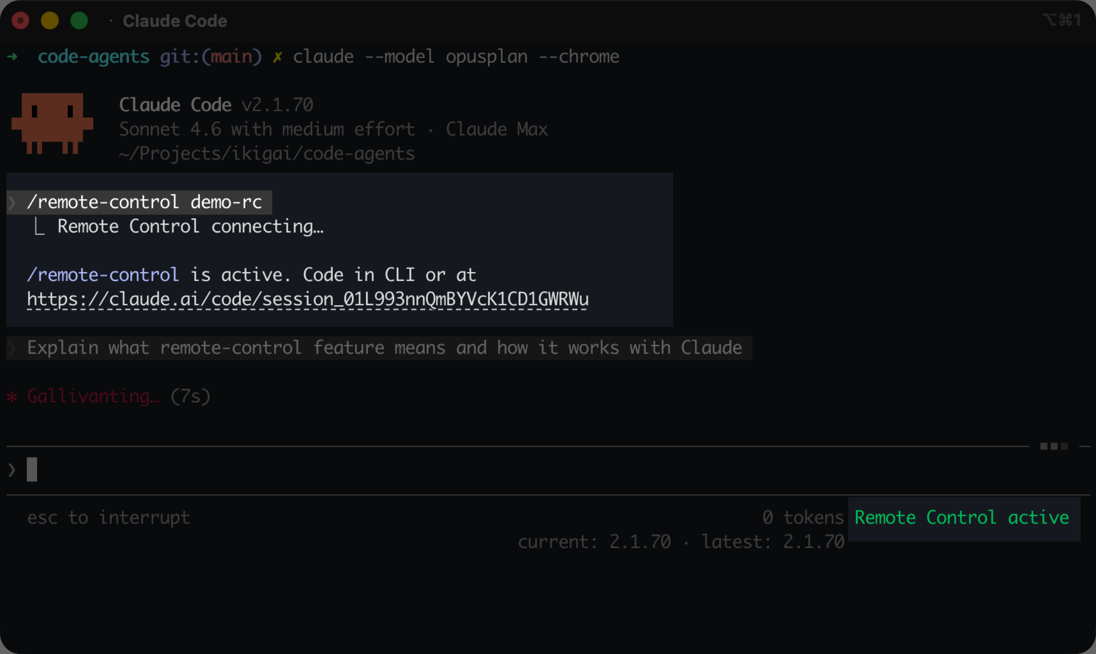Screen dimensions: 1096x654
Task: Select the git:(main) branch label
Action: pos(211,56)
